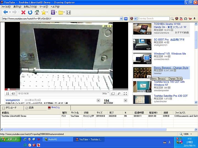Image resolution: width=198 pixels, height=148 pixels.
Task: Open the 360p quality selector
Action: point(105,93)
